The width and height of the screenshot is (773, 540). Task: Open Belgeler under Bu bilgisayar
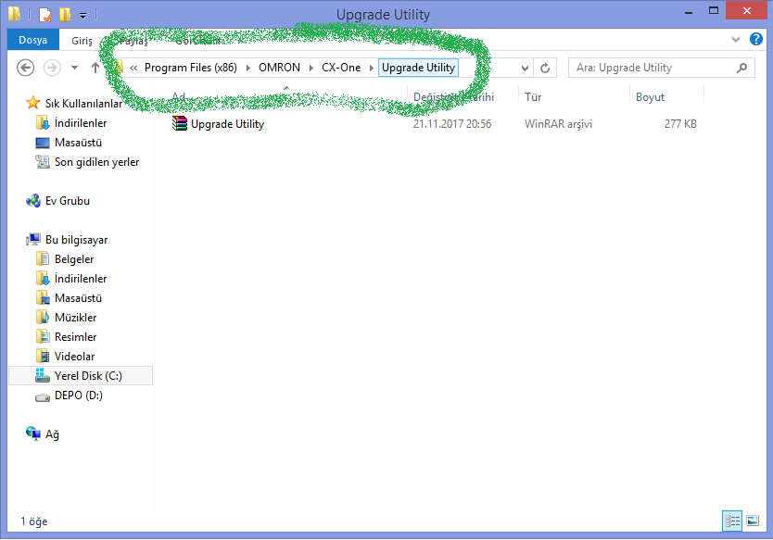pos(74,258)
